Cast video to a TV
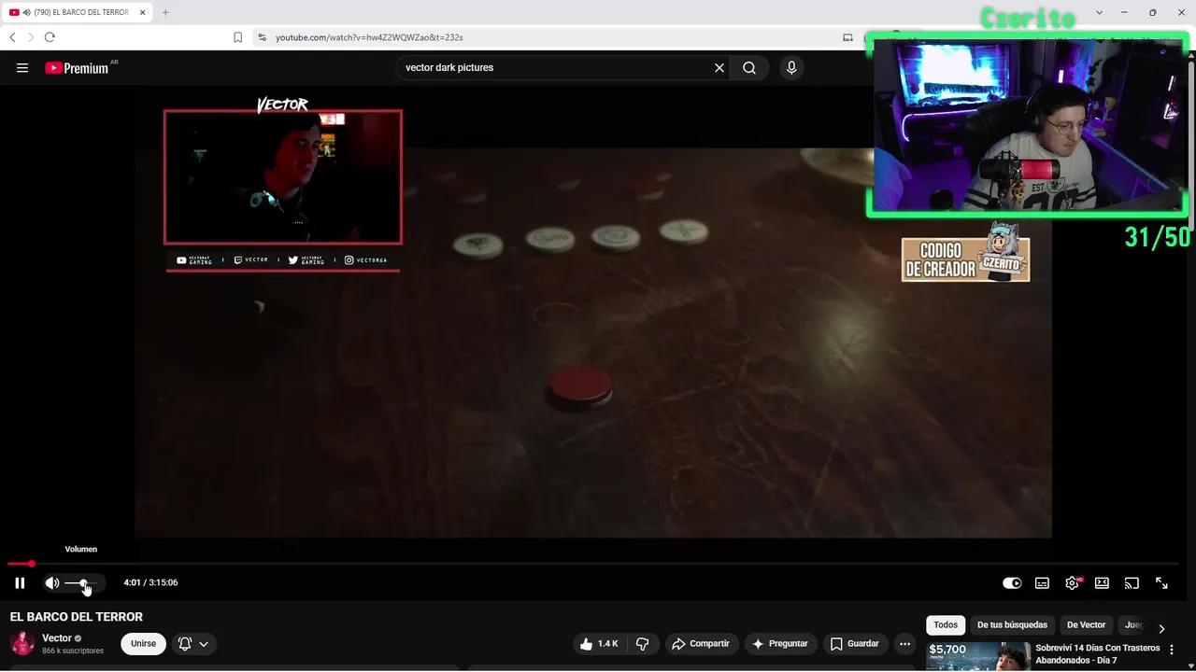Image resolution: width=1196 pixels, height=672 pixels. pyautogui.click(x=1132, y=583)
